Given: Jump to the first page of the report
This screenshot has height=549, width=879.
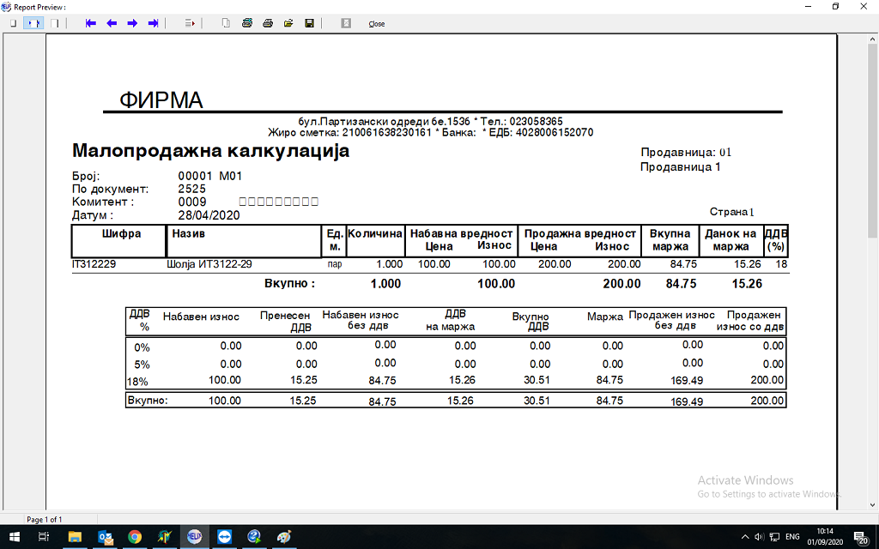Looking at the screenshot, I should 91,23.
